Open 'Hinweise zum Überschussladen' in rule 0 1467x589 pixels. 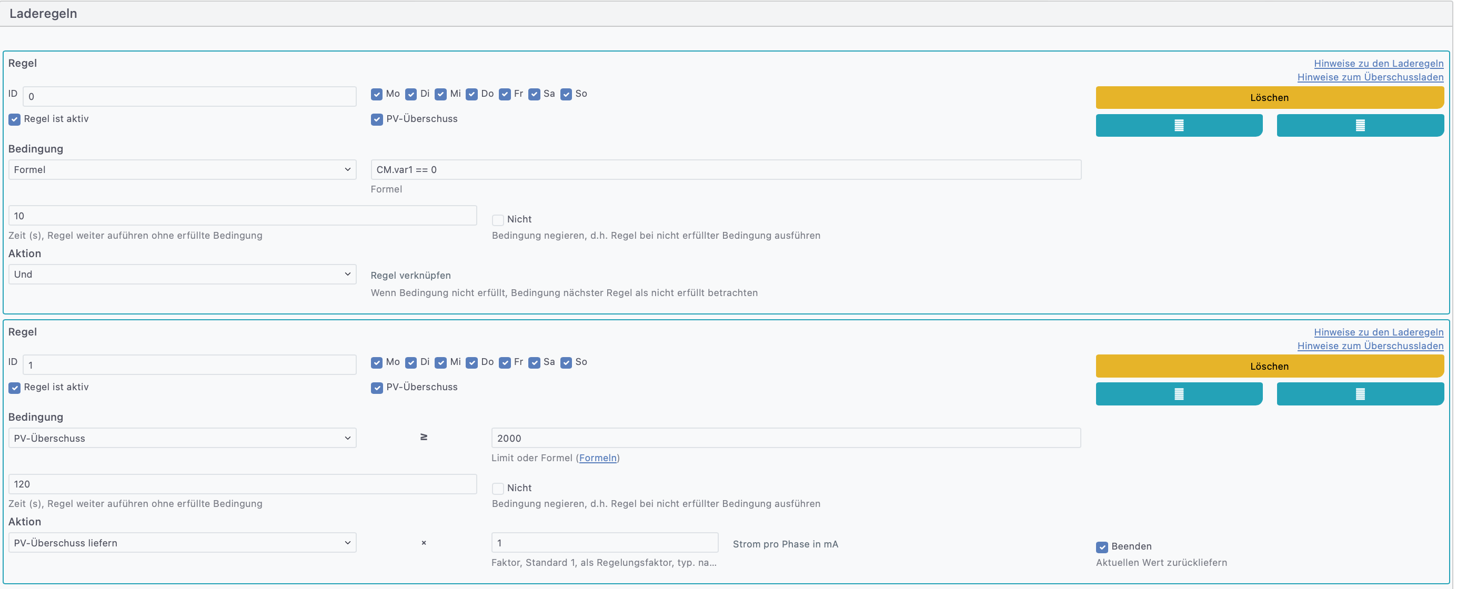1370,77
